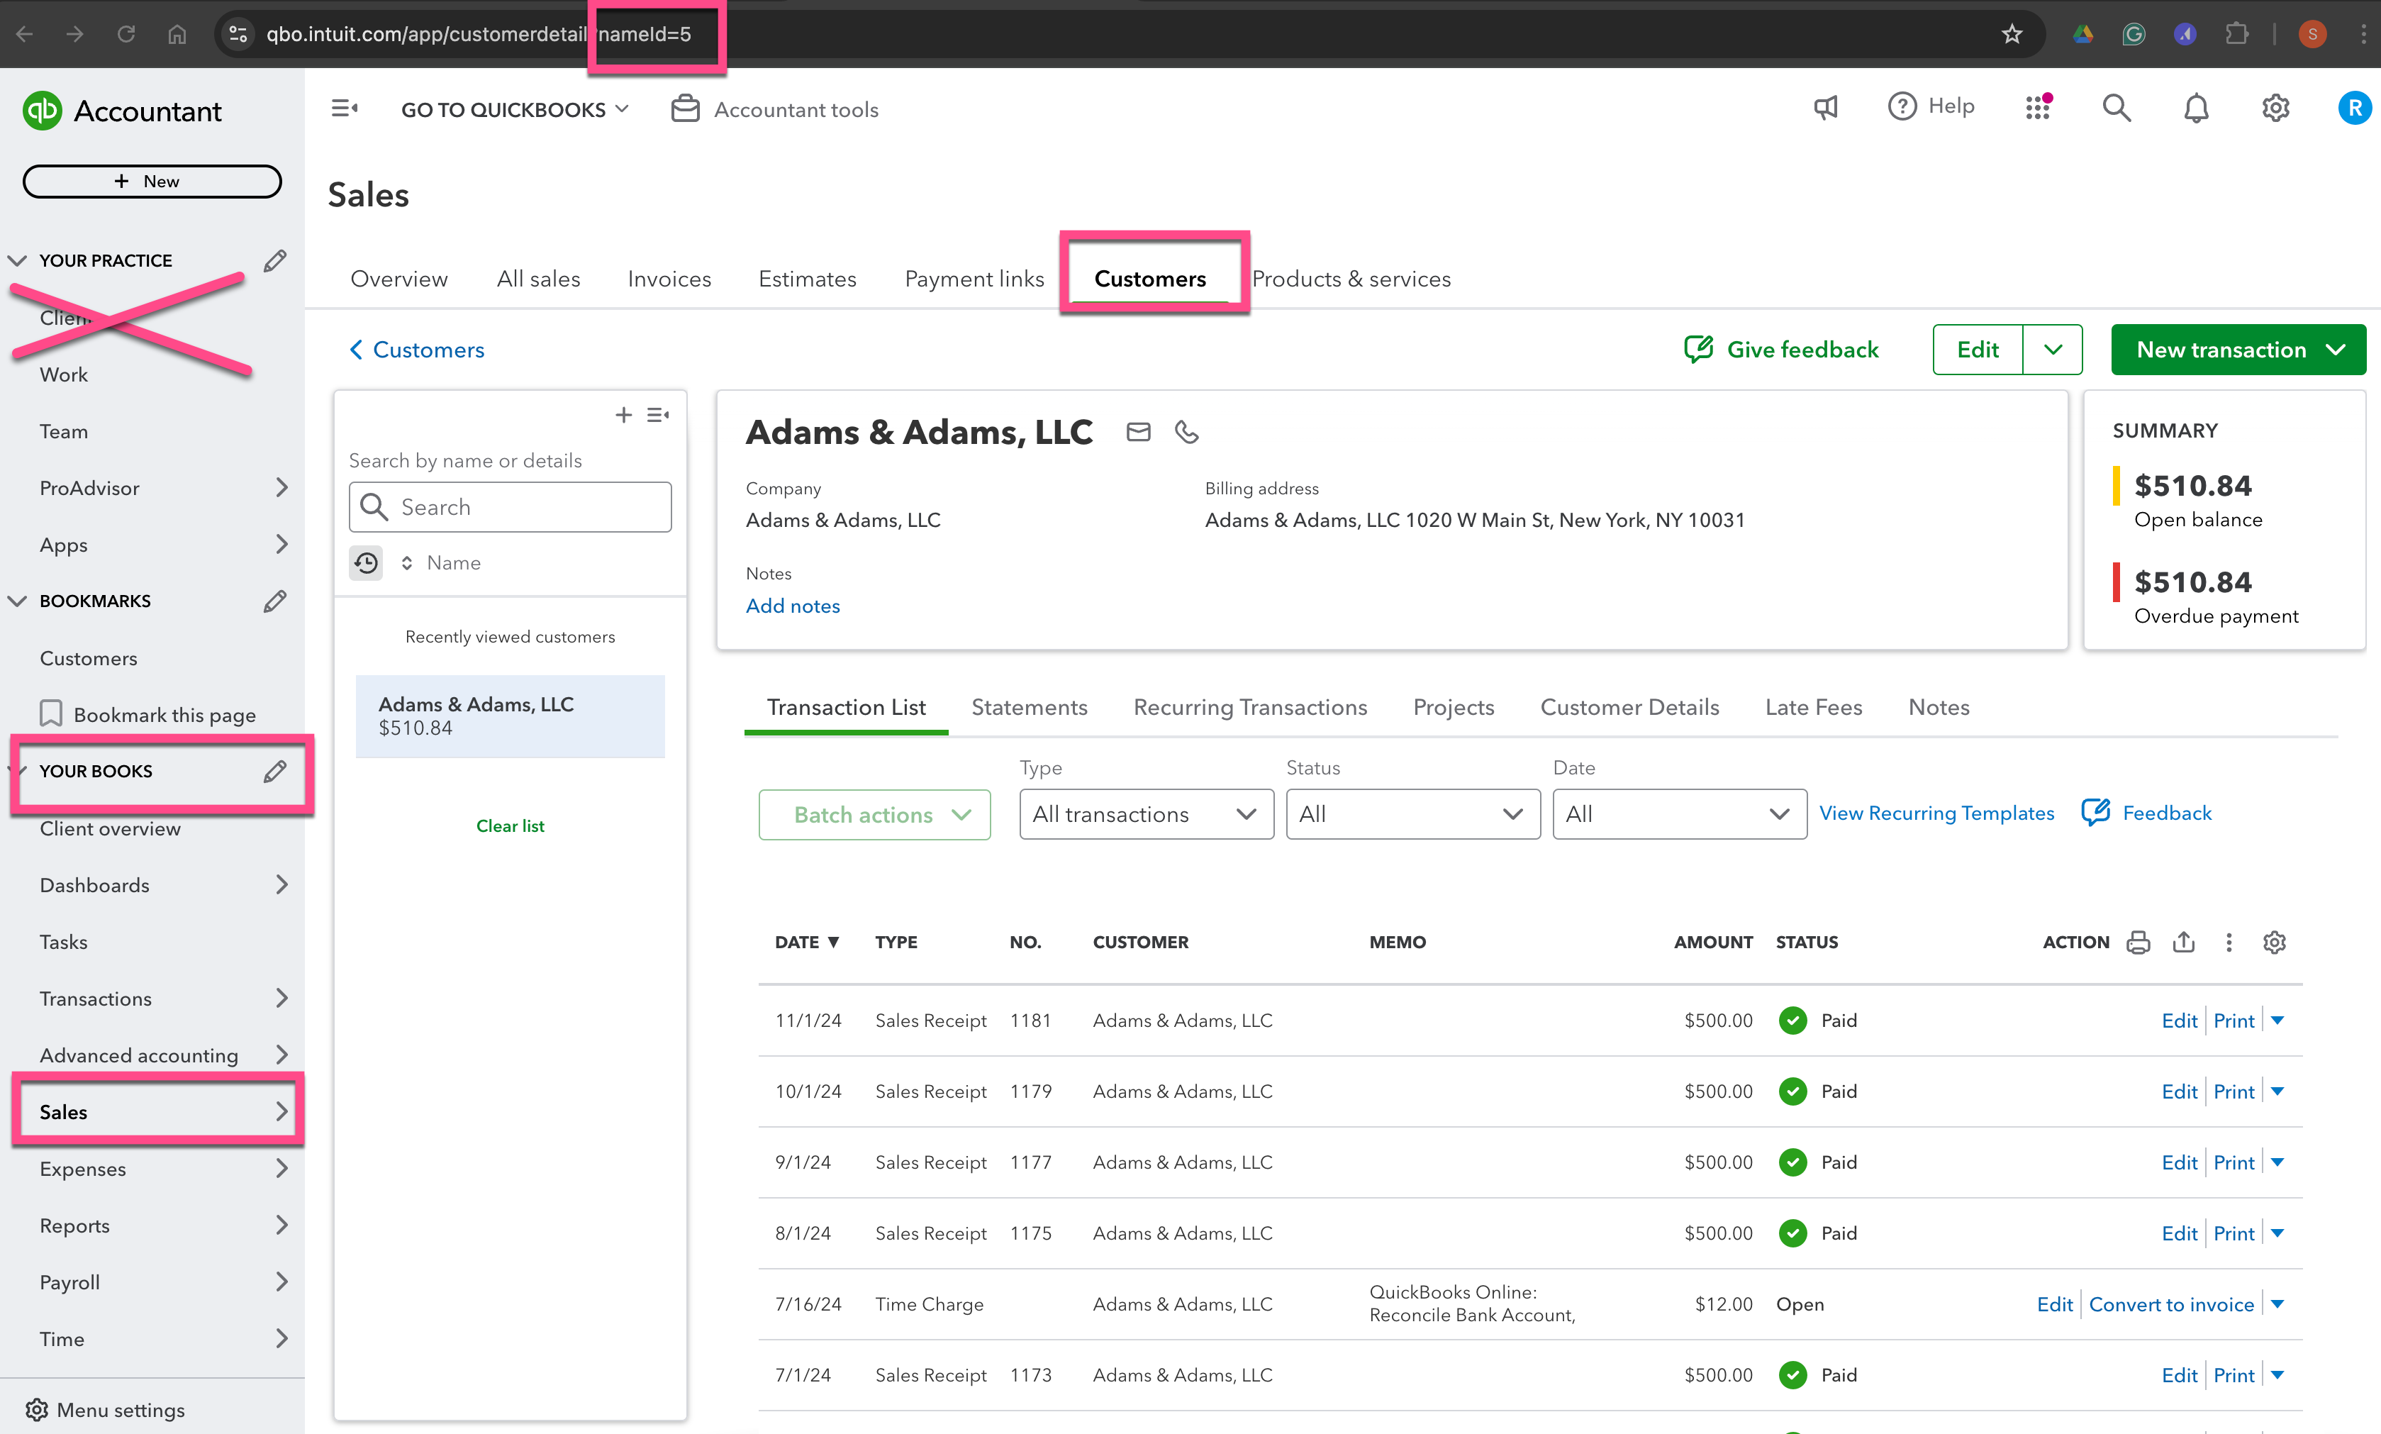Open Menu settings at sidebar bottom
The height and width of the screenshot is (1434, 2381).
coord(105,1410)
